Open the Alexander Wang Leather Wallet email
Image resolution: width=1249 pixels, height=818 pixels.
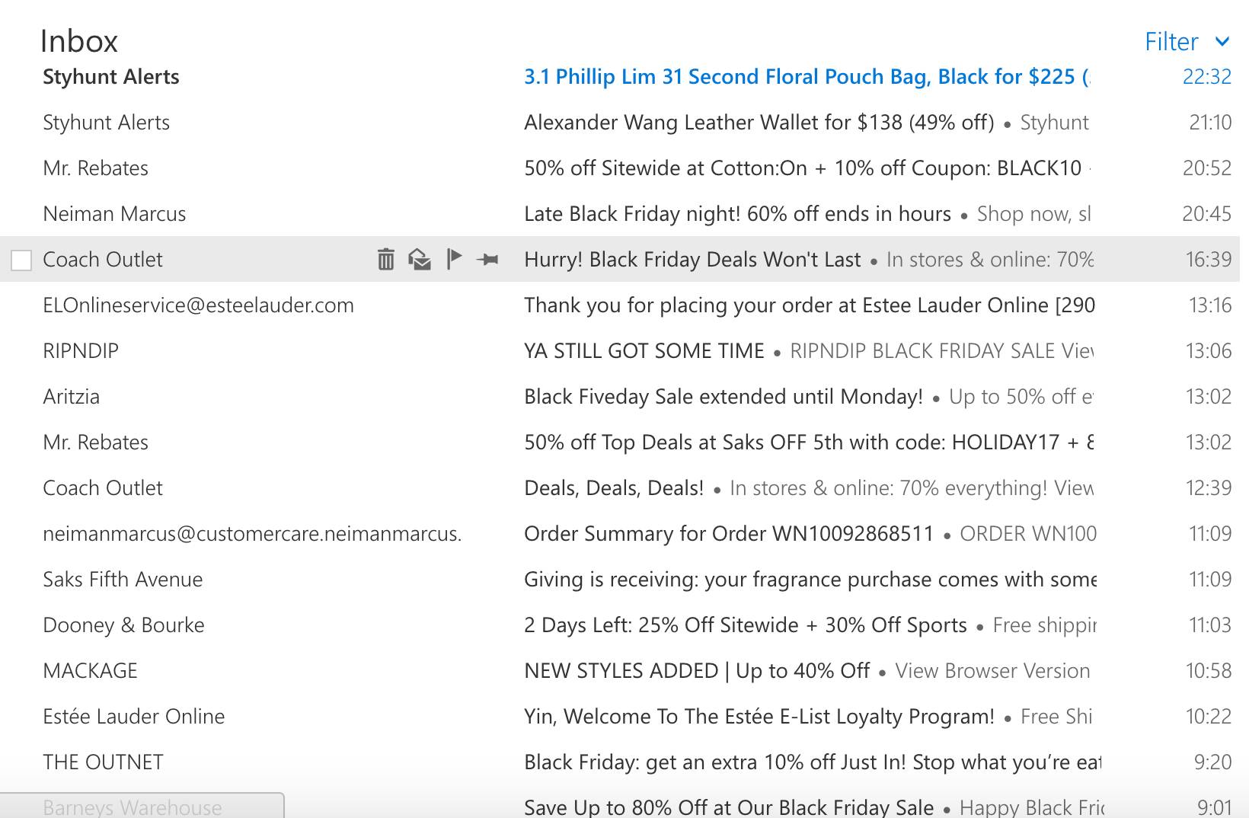point(759,123)
